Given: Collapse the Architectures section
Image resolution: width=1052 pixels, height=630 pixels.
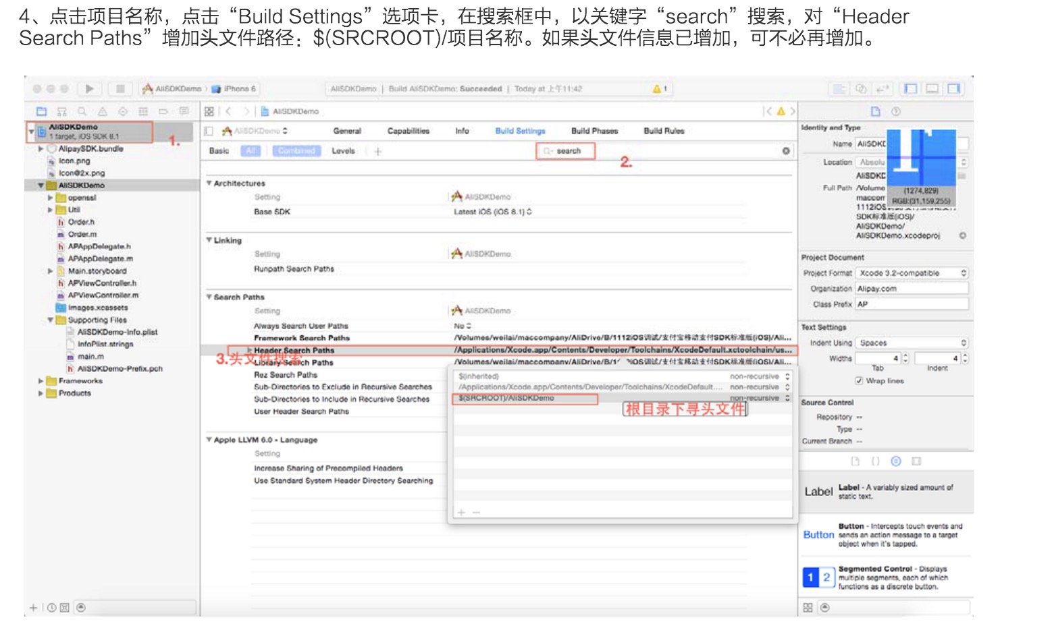Looking at the screenshot, I should pos(209,183).
